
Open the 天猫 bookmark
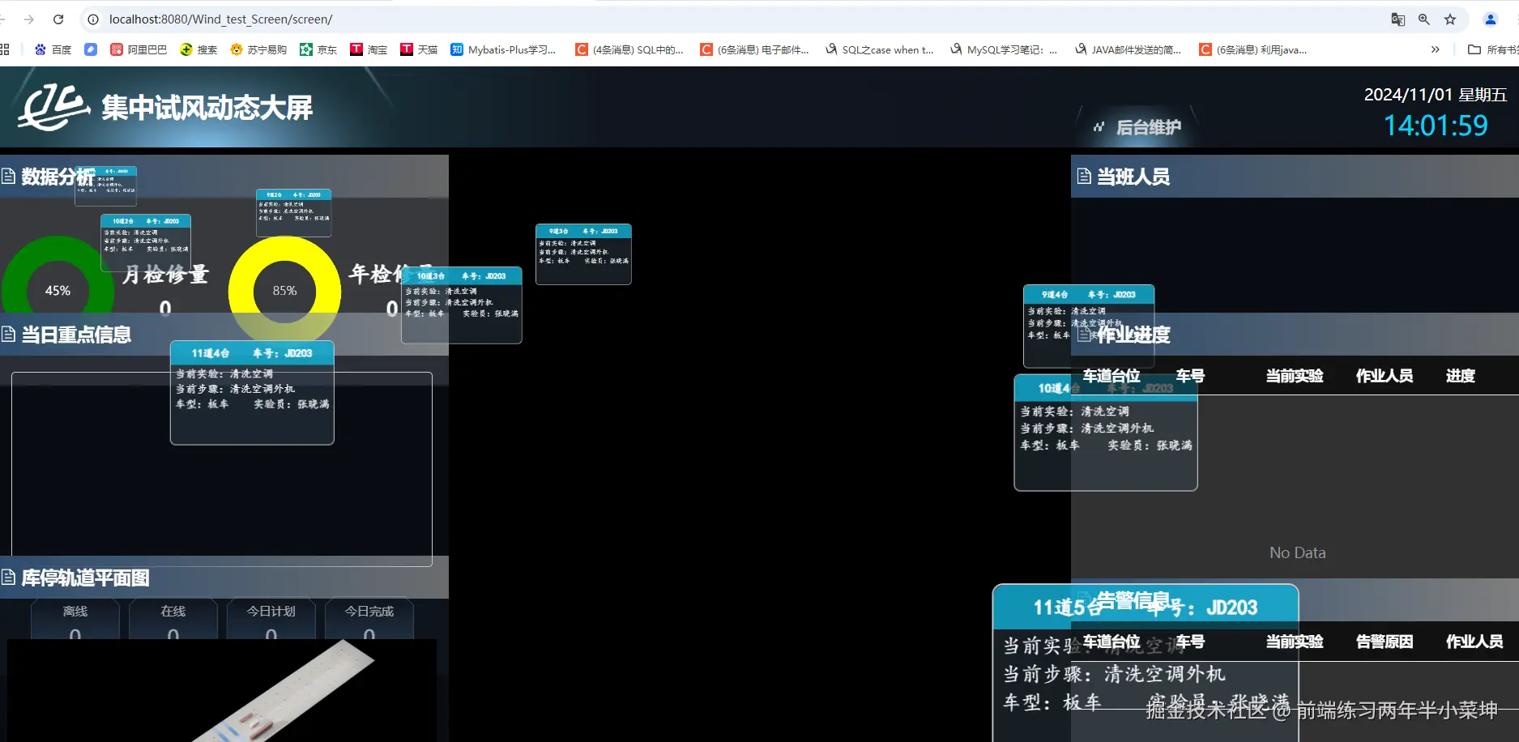pos(419,49)
